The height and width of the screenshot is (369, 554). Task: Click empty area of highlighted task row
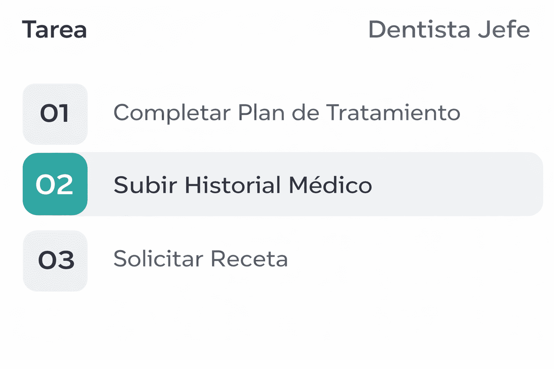pyautogui.click(x=451, y=184)
